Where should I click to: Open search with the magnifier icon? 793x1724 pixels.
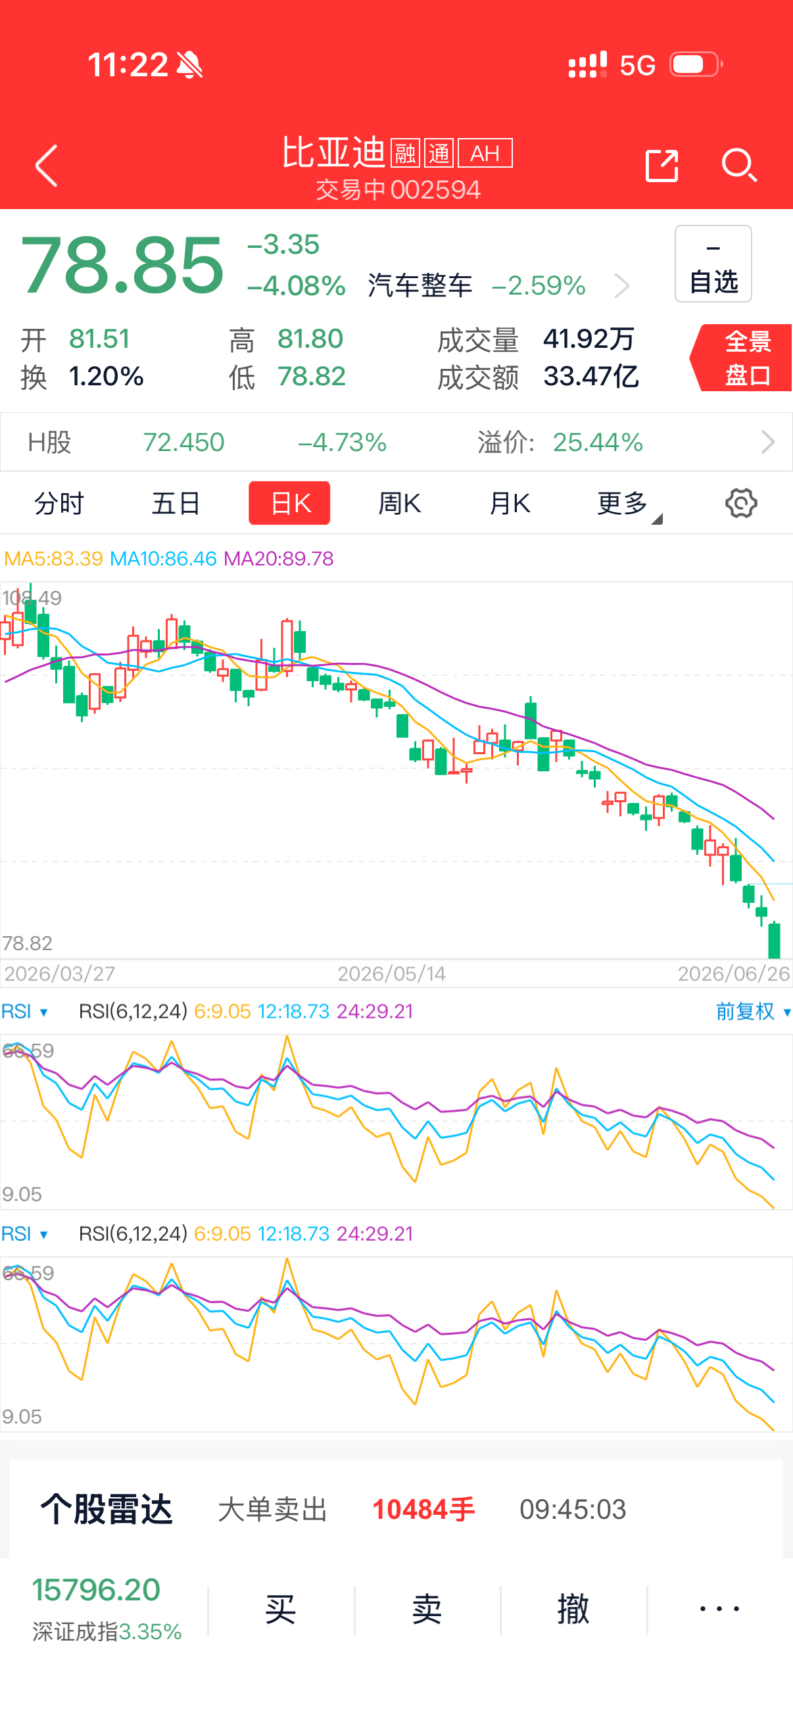point(740,165)
